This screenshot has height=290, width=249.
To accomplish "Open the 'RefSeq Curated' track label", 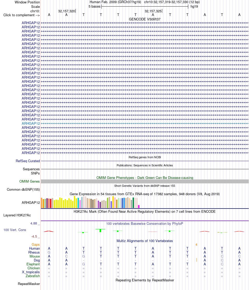I will pyautogui.click(x=28, y=161).
